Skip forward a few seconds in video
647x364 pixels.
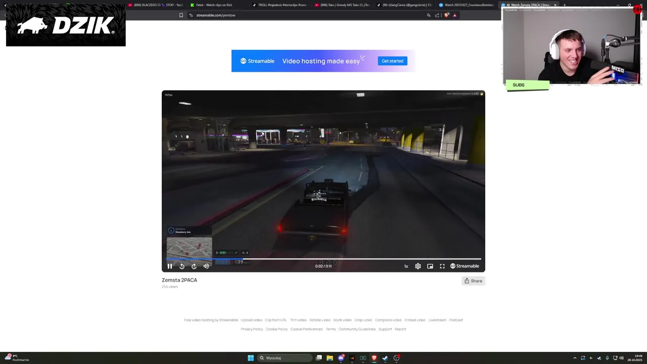(194, 266)
